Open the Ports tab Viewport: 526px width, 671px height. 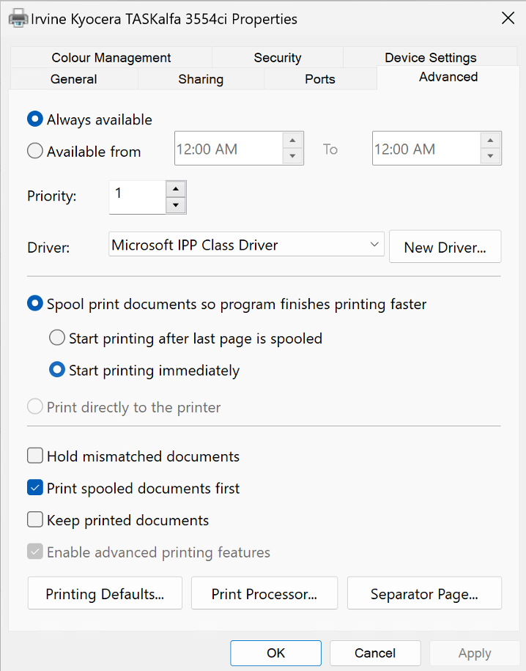(x=319, y=79)
